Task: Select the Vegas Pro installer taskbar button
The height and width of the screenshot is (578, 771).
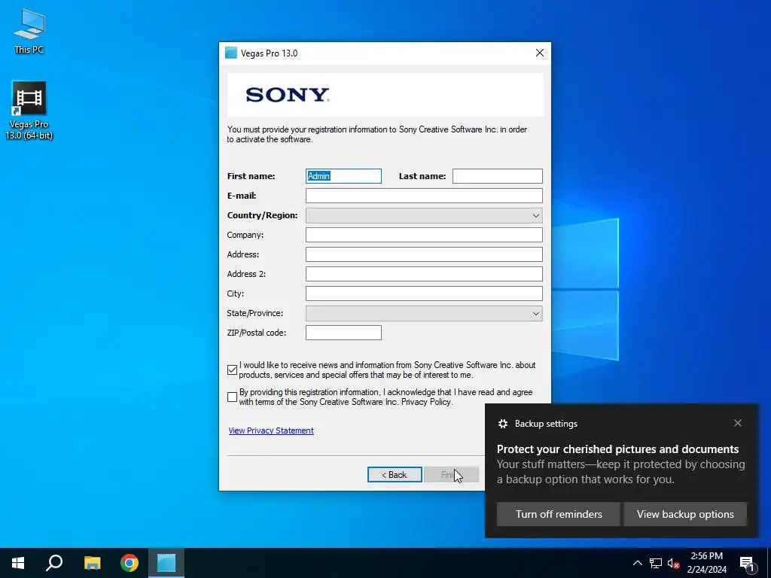Action: (x=166, y=563)
